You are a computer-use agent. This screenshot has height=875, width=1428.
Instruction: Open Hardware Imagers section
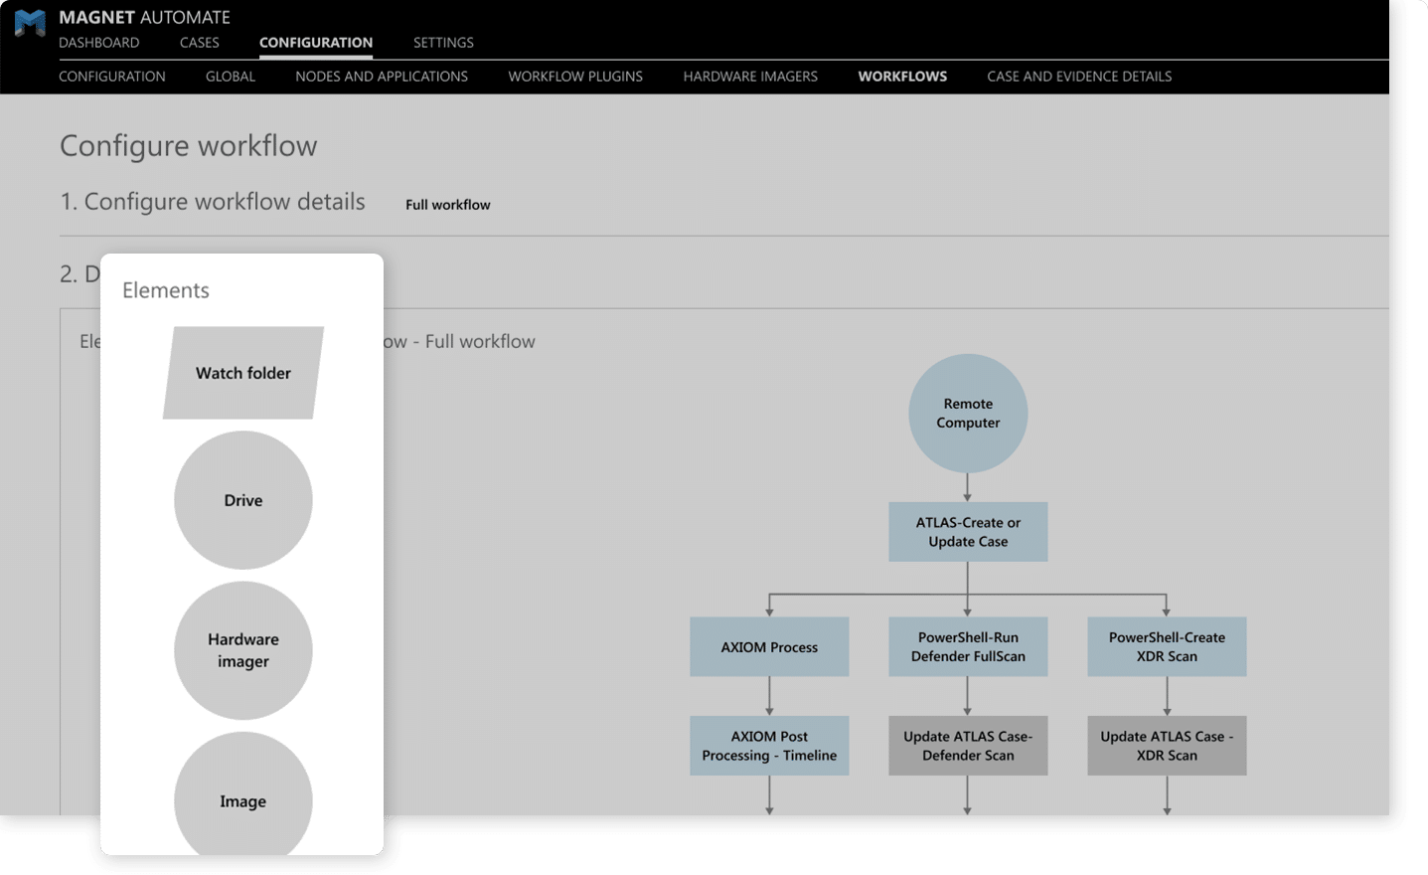(750, 77)
